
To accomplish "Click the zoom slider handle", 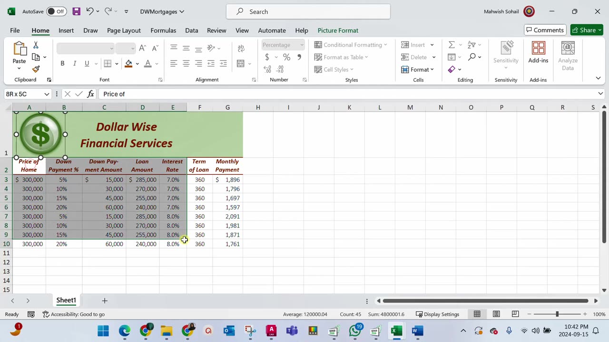I will coord(557,314).
